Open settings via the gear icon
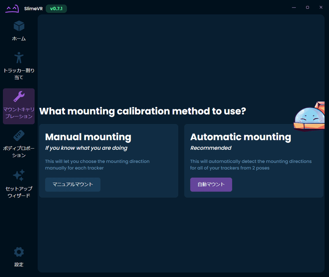 tap(19, 252)
